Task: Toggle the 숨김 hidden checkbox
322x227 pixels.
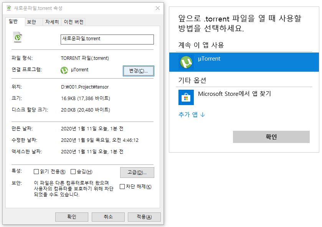Action: tap(73, 171)
